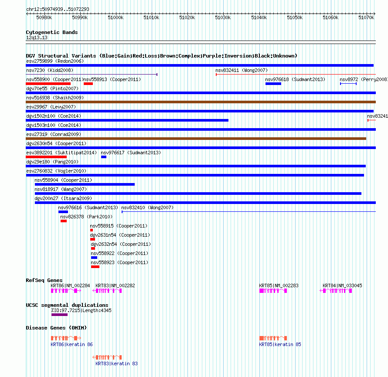The width and height of the screenshot is (388, 377).
Task: Click the nsv558904 (Cooper2011) blue bar
Action: [x=85, y=184]
